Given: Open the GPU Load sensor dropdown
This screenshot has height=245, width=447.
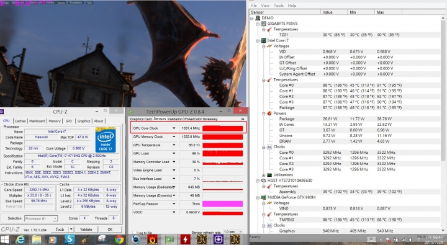Looking at the screenshot, I should click(x=174, y=153).
